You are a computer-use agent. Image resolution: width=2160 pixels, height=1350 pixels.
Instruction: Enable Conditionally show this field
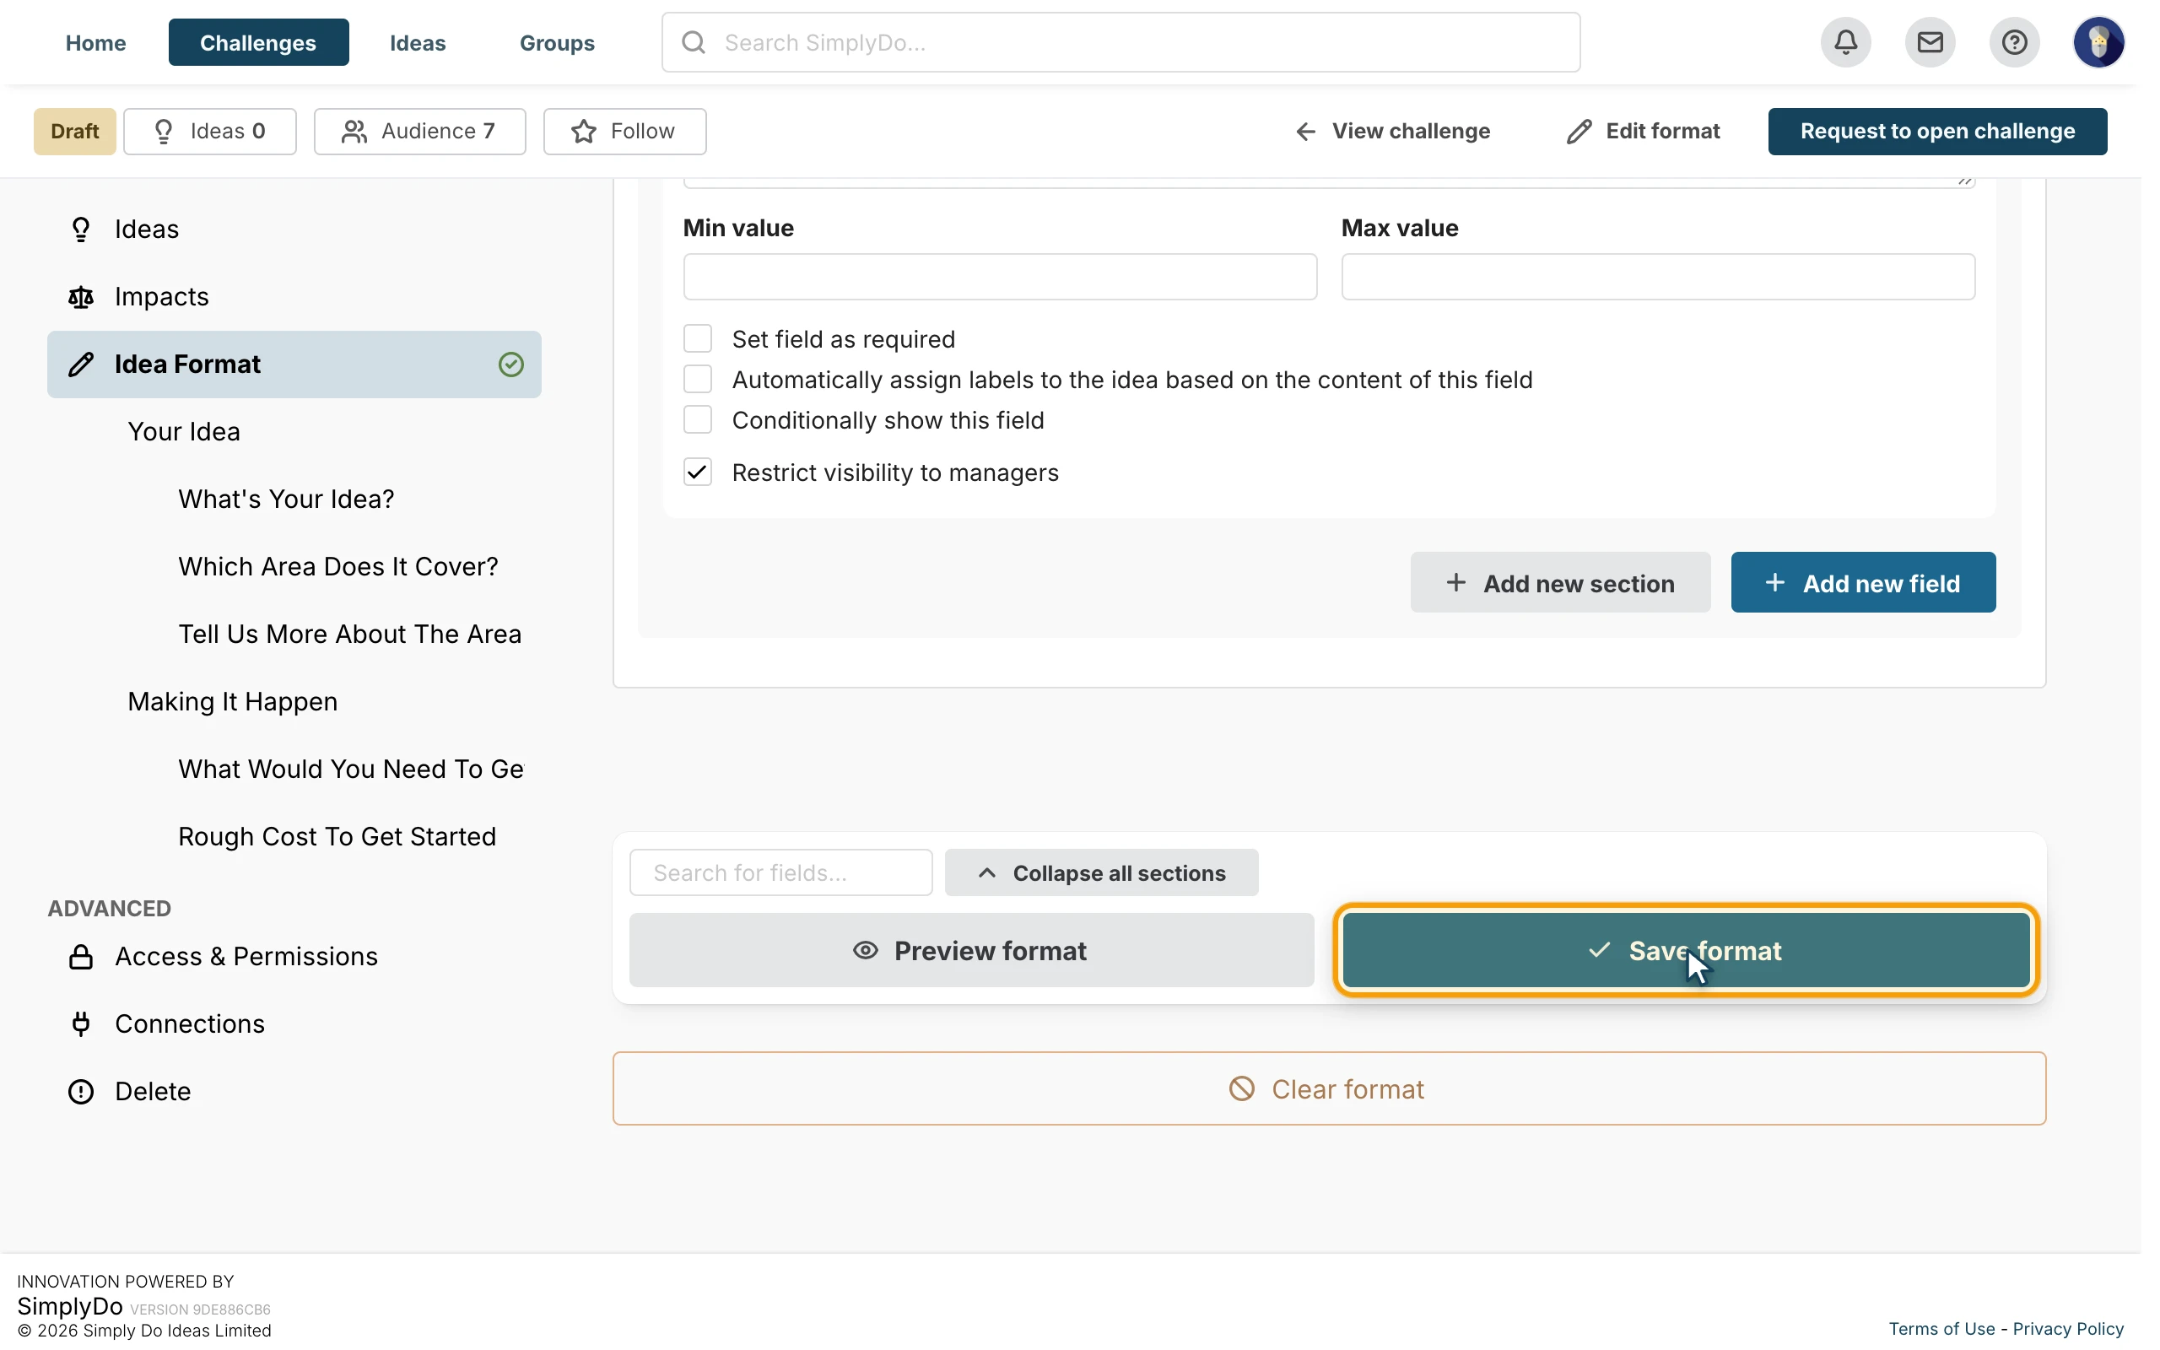pyautogui.click(x=698, y=418)
